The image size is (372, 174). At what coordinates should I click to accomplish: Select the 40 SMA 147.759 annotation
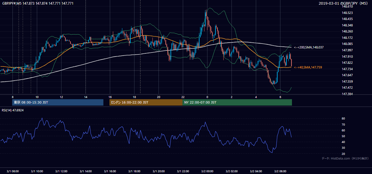pyautogui.click(x=308, y=67)
